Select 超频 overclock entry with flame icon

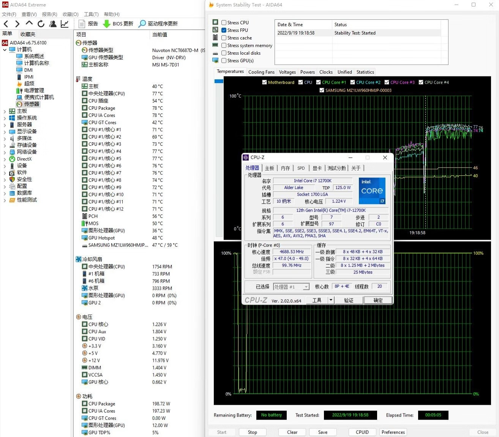tap(25, 83)
